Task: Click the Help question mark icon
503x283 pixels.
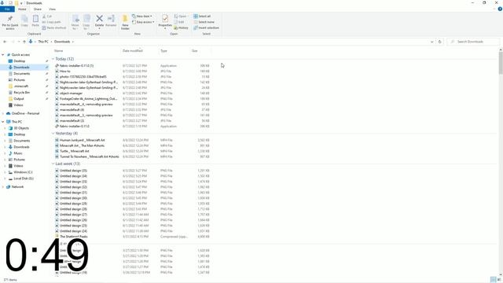Action: tap(500, 9)
